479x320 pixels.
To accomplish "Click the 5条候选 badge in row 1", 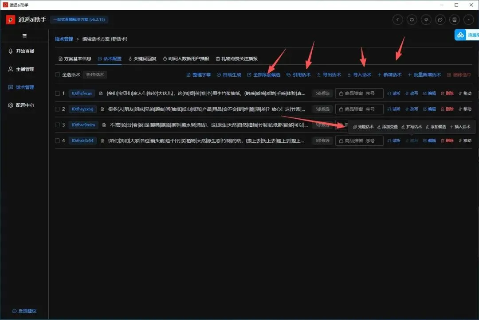I will pyautogui.click(x=322, y=93).
